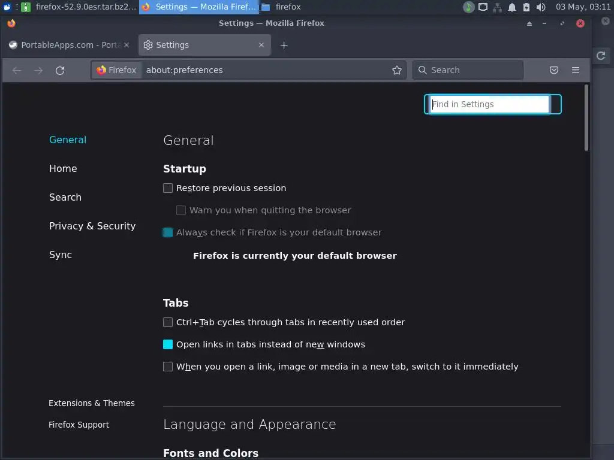Open the Save to Pocket icon

tap(553, 70)
